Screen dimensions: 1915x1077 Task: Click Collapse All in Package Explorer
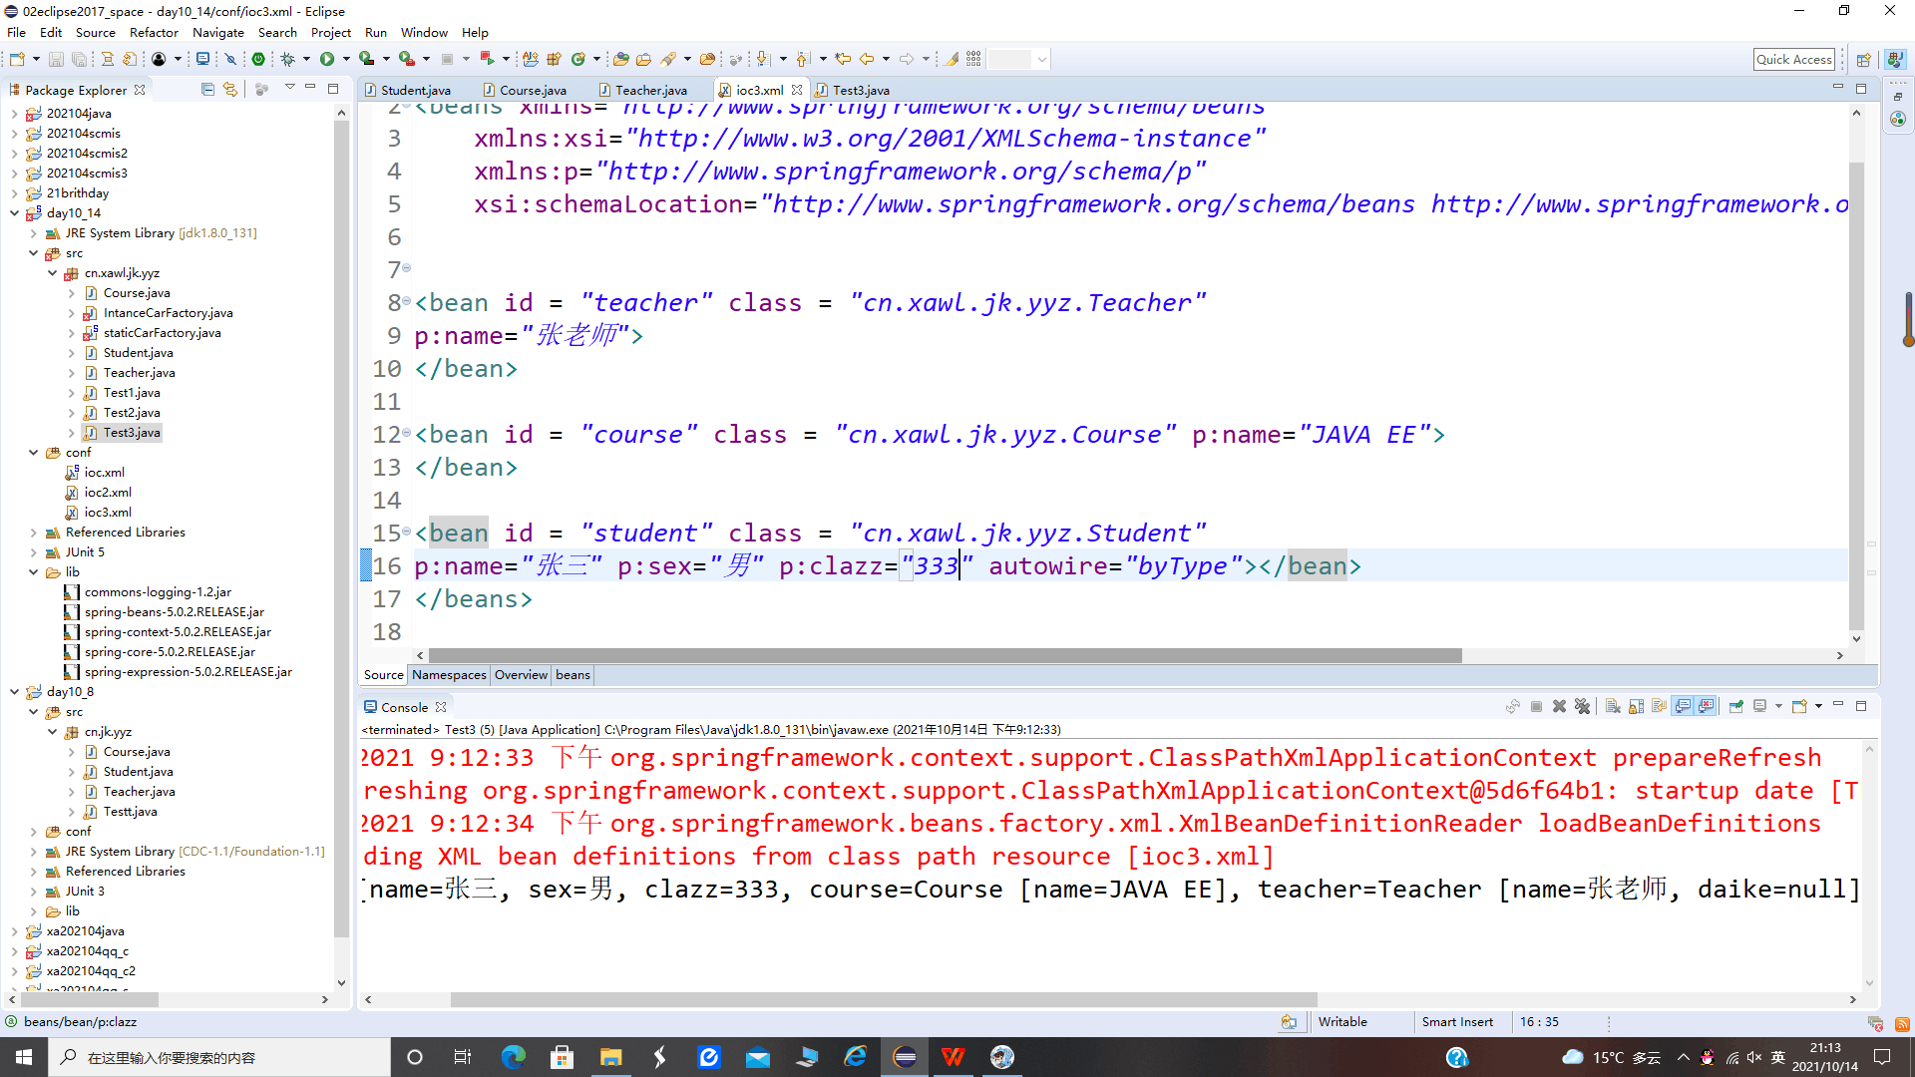pyautogui.click(x=207, y=90)
